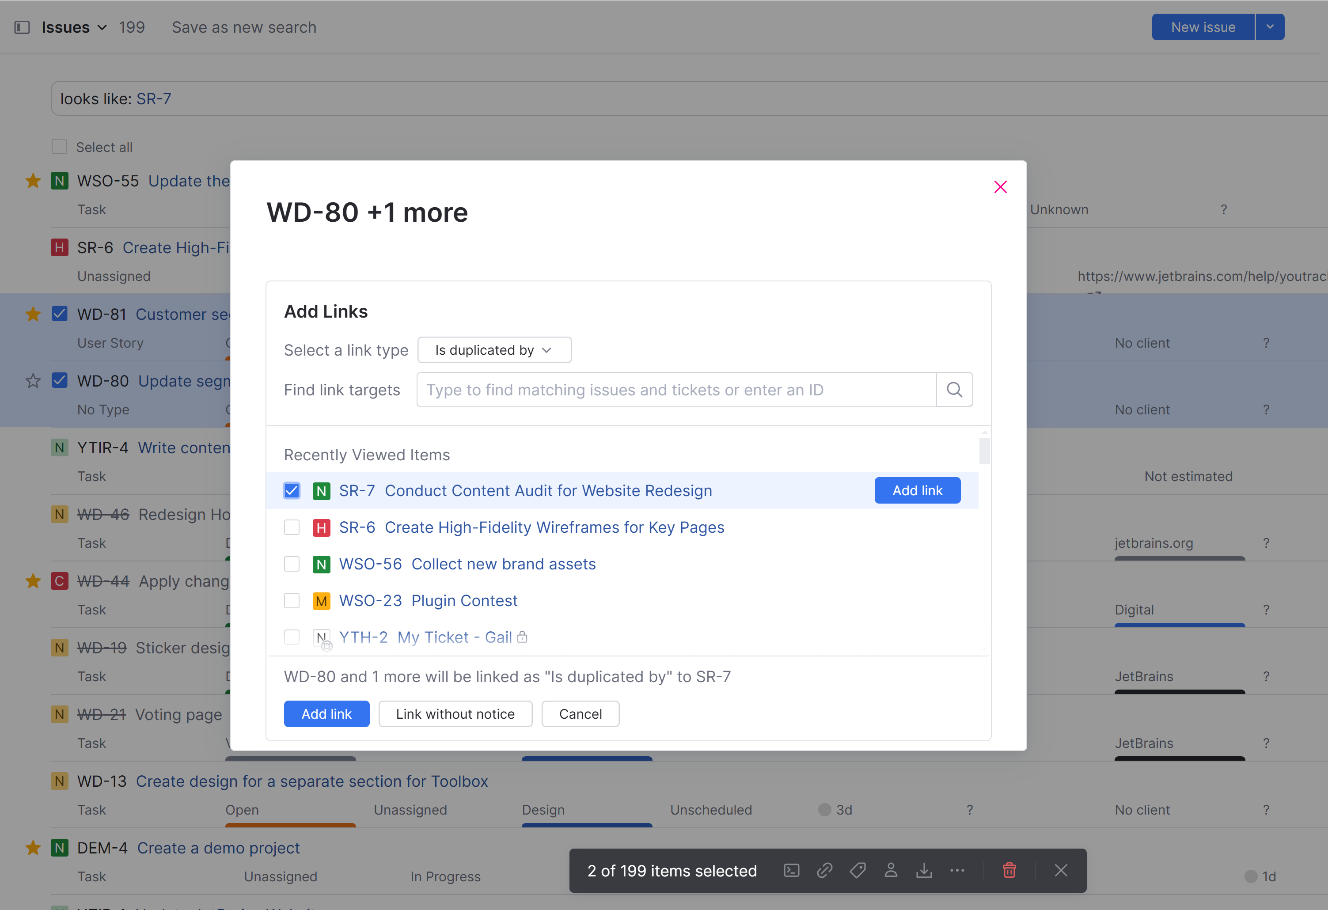
Task: Click the link icon in selection toolbar
Action: tap(824, 871)
